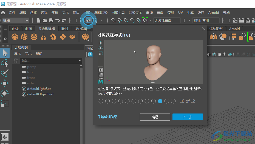
Task: Add polygon torus from shelf
Action: pyautogui.click(x=53, y=37)
